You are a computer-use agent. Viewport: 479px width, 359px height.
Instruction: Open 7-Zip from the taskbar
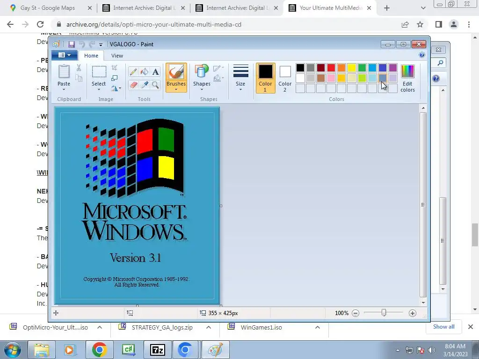pyautogui.click(x=157, y=350)
